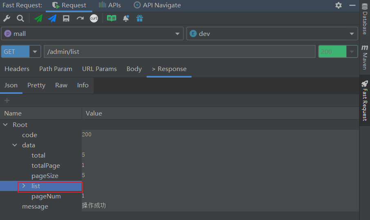This screenshot has height=220, width=370.
Task: Open the settings gear in panel header
Action: 339,5
